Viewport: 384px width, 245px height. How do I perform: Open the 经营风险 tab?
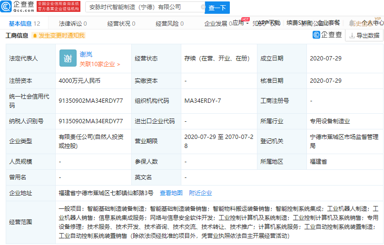point(170,23)
